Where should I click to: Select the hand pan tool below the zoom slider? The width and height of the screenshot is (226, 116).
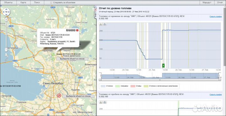coord(6,55)
